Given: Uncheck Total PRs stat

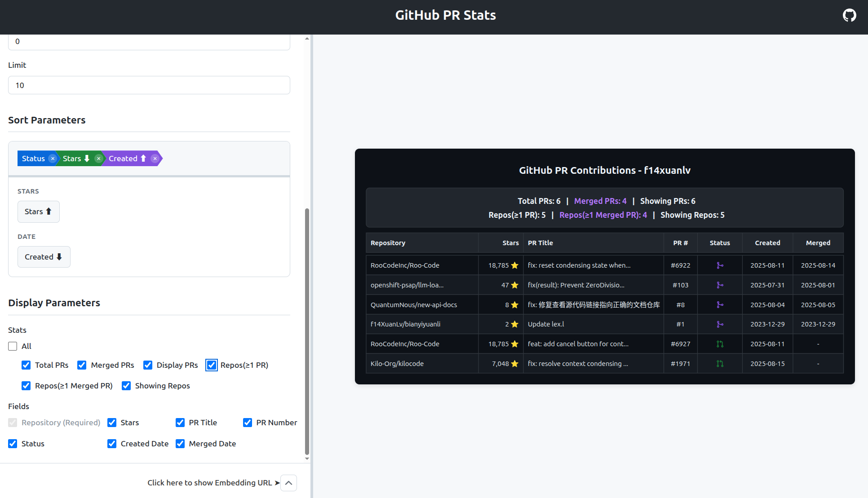Looking at the screenshot, I should pyautogui.click(x=26, y=365).
